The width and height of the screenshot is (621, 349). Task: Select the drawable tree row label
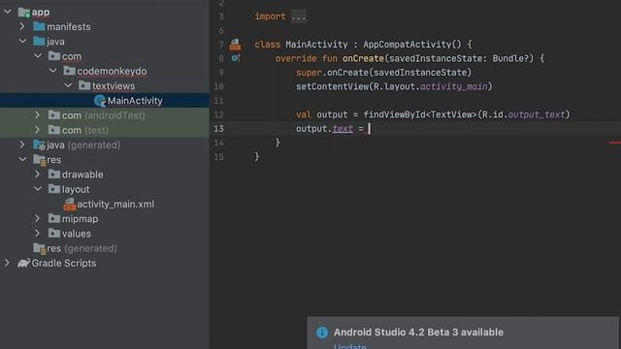point(82,174)
